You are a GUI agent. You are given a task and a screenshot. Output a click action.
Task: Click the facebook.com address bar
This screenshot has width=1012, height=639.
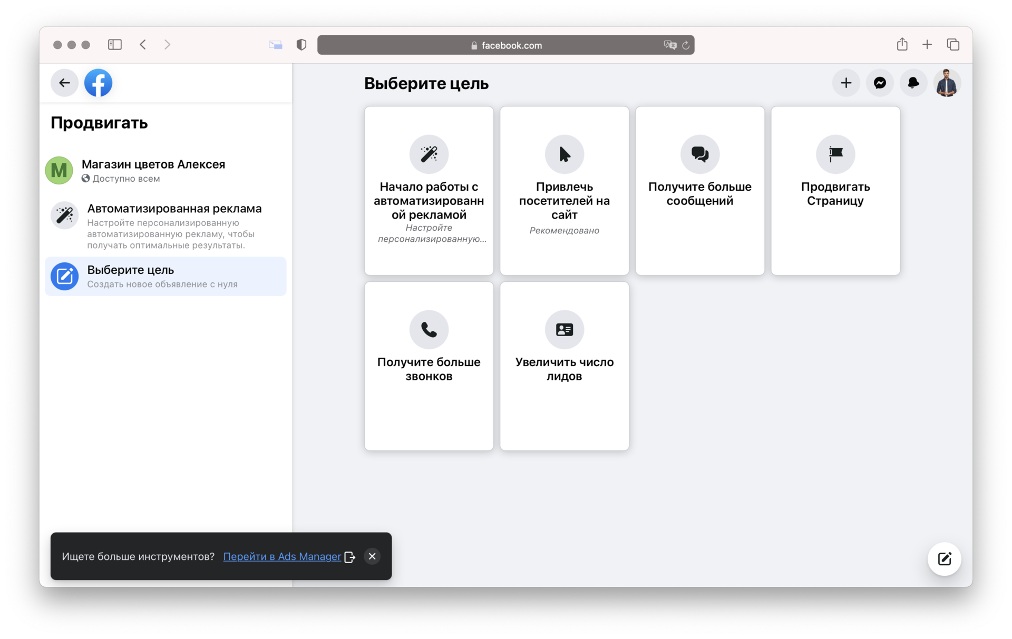point(505,45)
